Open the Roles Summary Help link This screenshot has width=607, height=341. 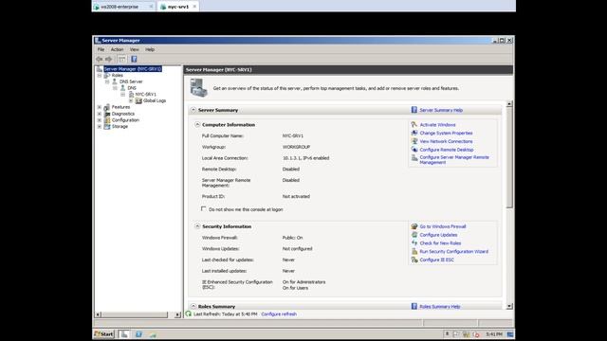pos(440,307)
